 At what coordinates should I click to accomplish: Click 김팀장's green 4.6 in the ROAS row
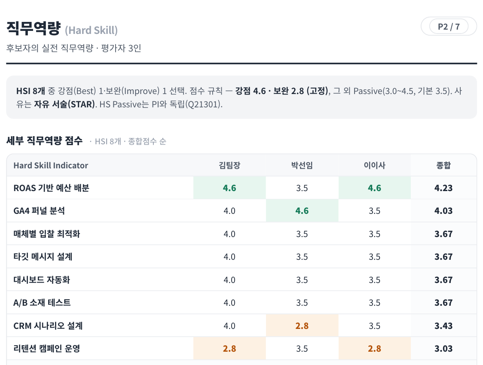point(229,188)
